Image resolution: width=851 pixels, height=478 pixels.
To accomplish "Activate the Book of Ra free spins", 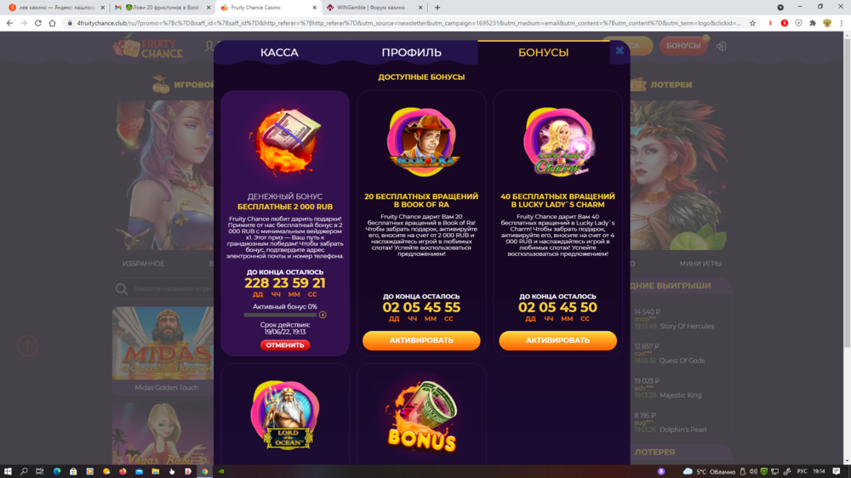I will tap(421, 341).
